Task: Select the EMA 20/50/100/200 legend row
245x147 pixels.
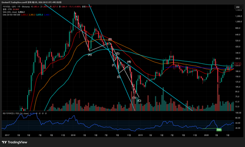Action: 26,15
